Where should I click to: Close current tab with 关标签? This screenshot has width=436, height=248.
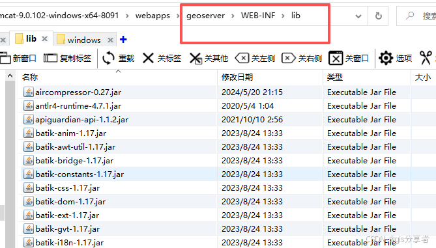162,59
